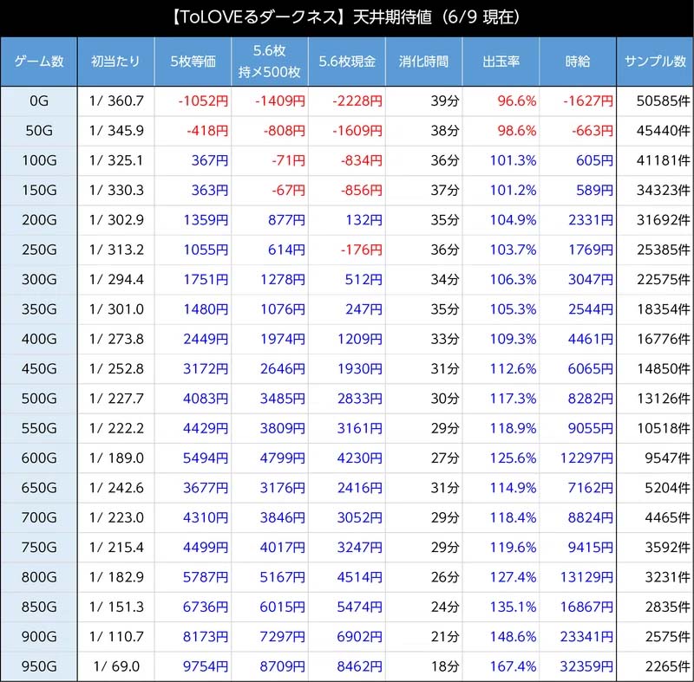Click the 950G row label
Image resolution: width=694 pixels, height=682 pixels.
[x=38, y=666]
